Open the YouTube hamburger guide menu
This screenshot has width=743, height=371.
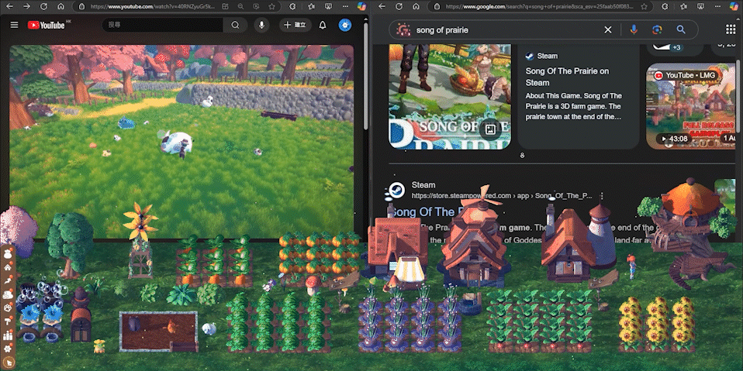(14, 25)
